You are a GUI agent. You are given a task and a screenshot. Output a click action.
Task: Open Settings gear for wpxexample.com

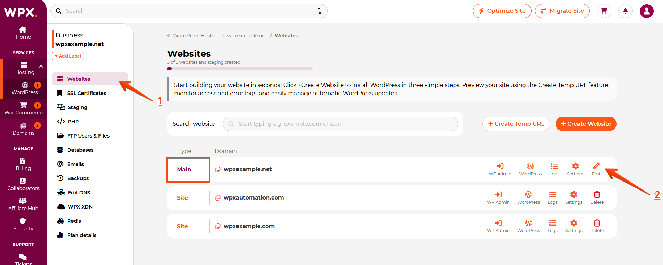pos(574,226)
